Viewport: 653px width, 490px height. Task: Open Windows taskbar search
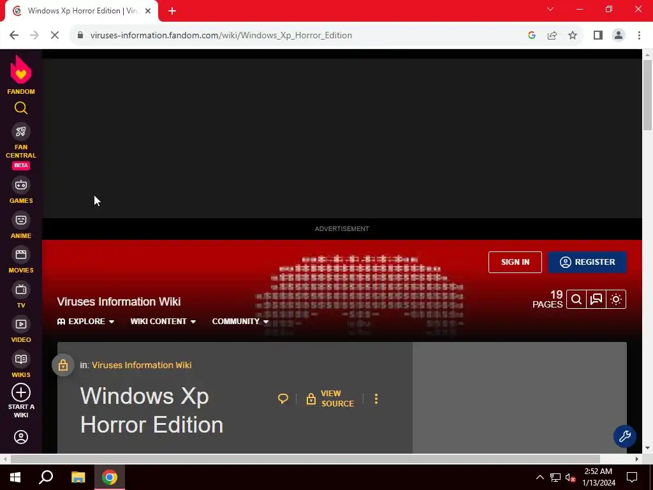(x=46, y=477)
